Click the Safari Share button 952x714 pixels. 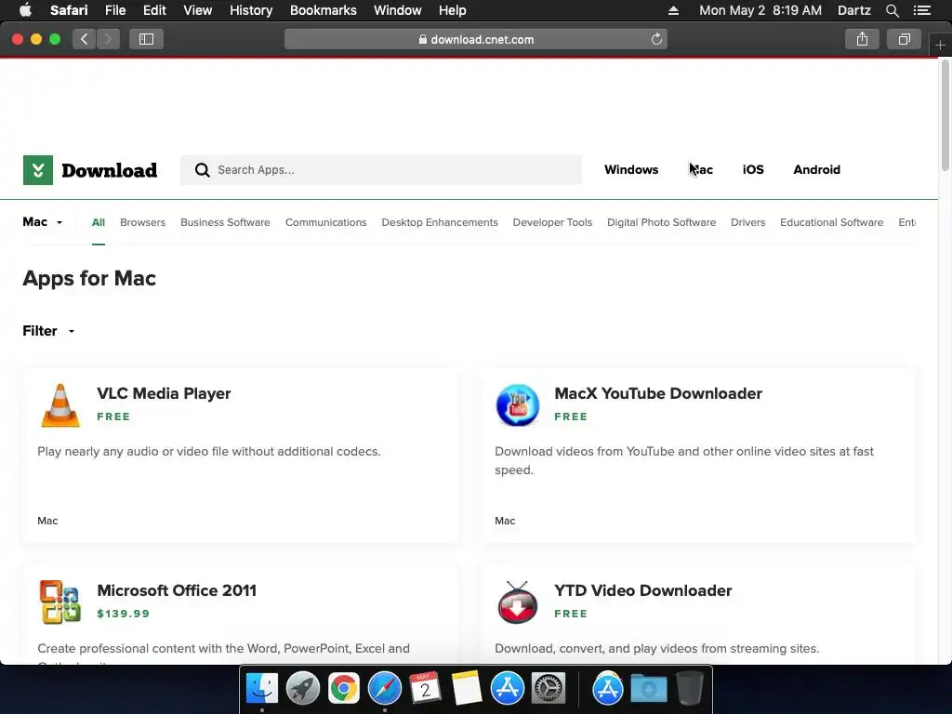862,39
